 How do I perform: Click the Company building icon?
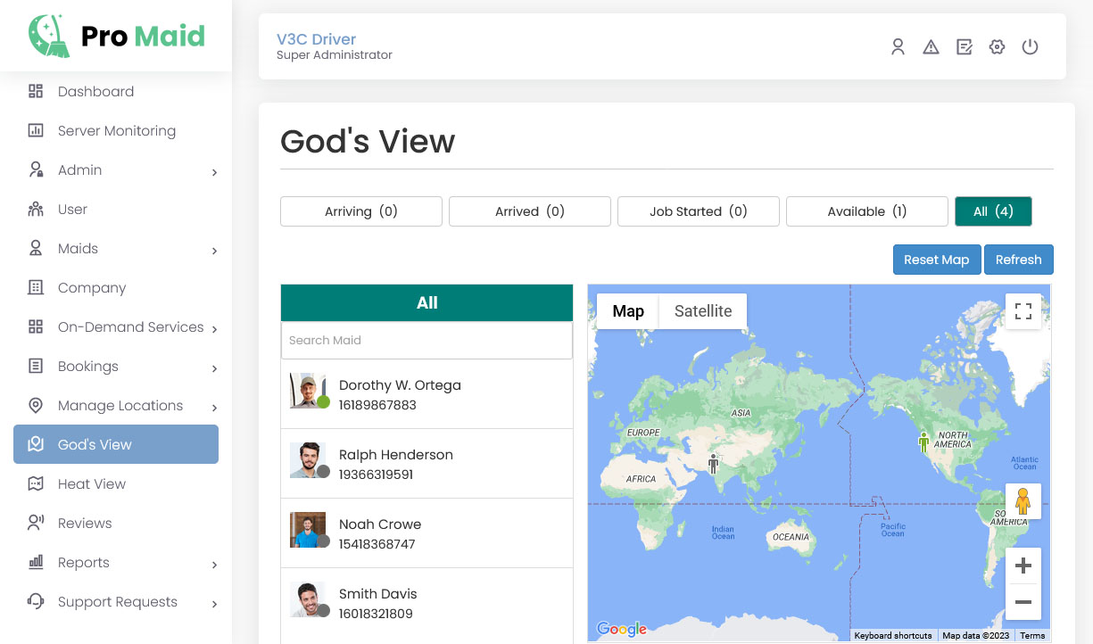(36, 287)
